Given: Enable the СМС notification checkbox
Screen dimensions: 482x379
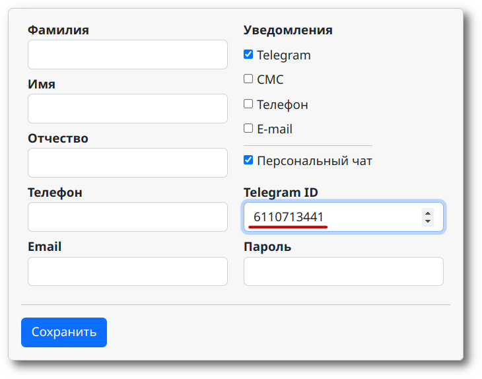Looking at the screenshot, I should pyautogui.click(x=248, y=79).
